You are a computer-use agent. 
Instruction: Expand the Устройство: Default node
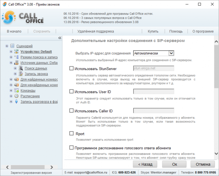(11, 52)
